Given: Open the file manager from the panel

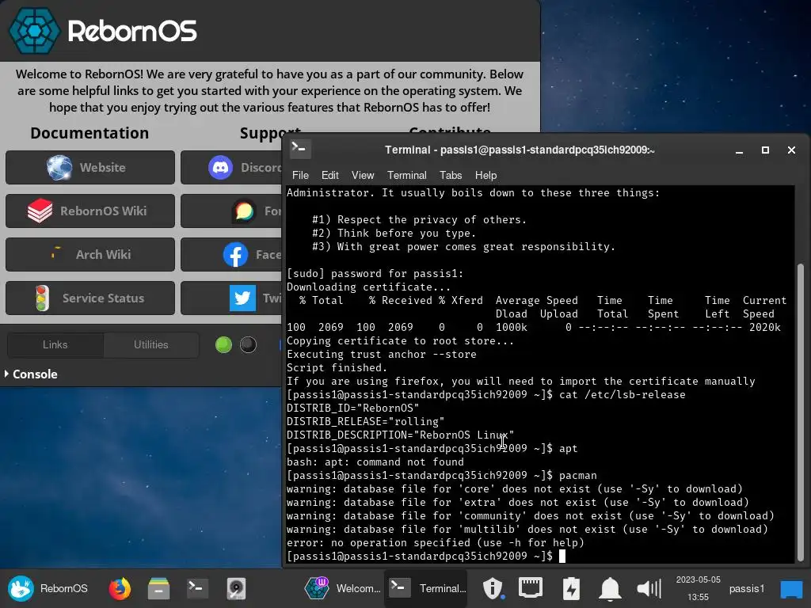Looking at the screenshot, I should 158,588.
